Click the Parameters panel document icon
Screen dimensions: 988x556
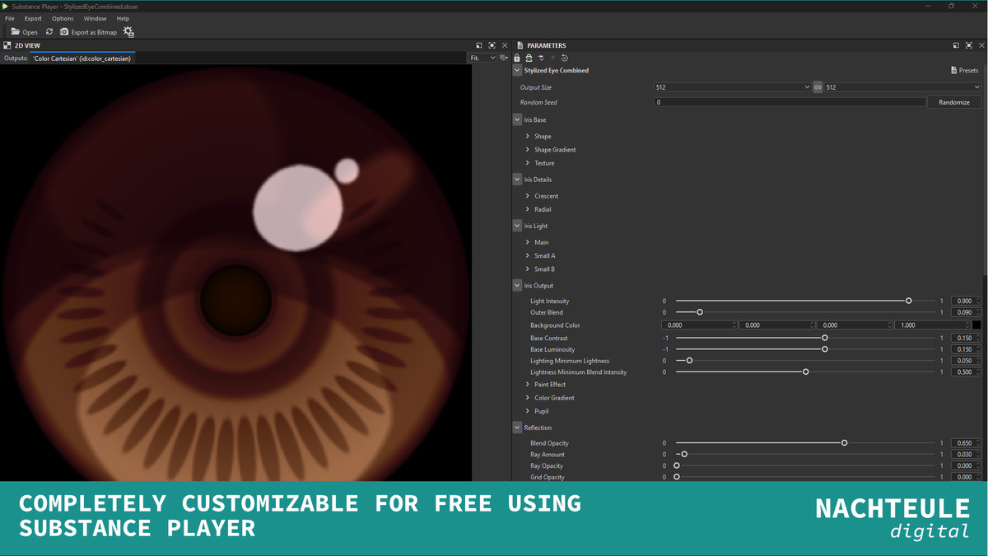520,45
